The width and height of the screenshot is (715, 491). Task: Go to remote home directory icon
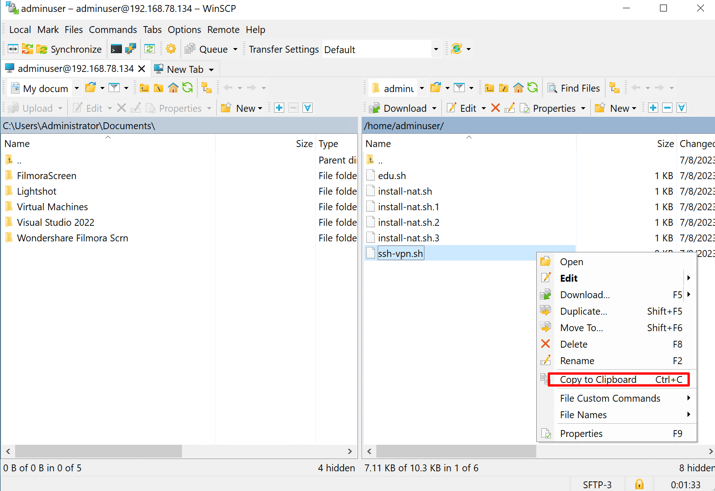[518, 88]
